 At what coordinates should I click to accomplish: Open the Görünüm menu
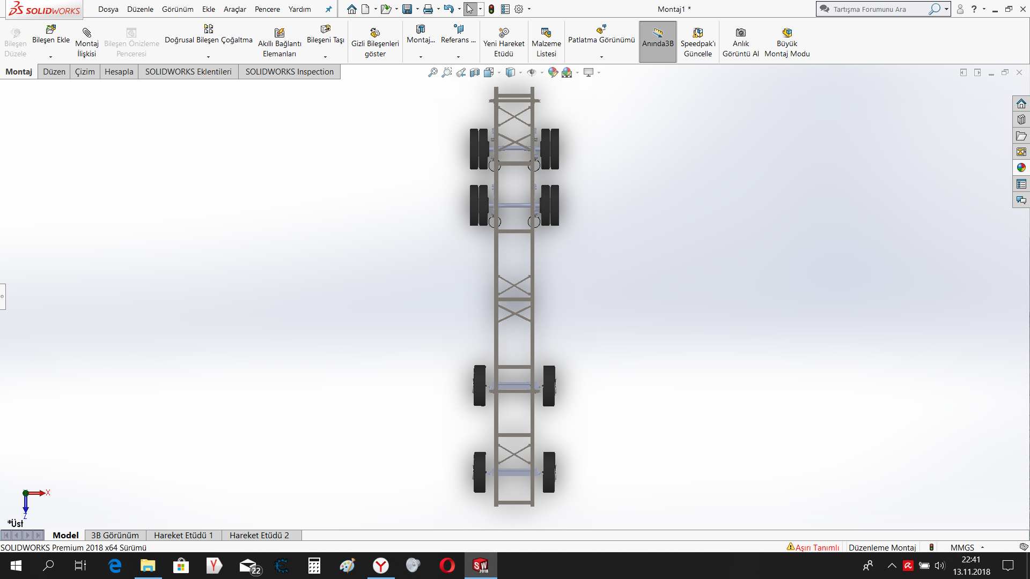click(178, 9)
